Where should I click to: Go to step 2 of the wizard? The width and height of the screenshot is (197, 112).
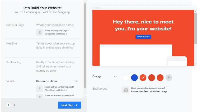(14, 105)
